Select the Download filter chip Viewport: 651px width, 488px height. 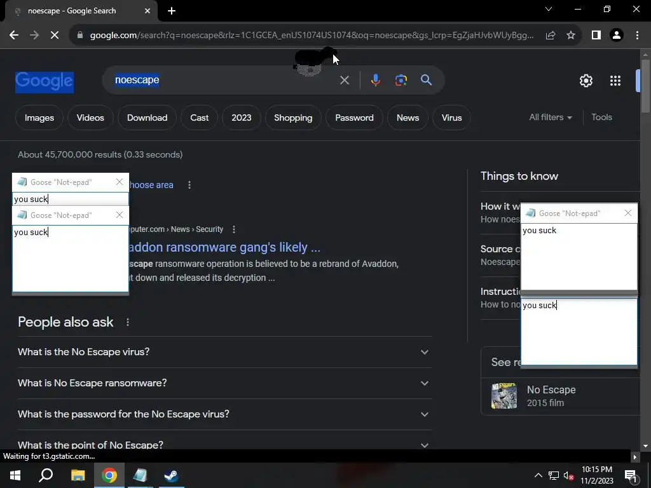[x=147, y=118]
